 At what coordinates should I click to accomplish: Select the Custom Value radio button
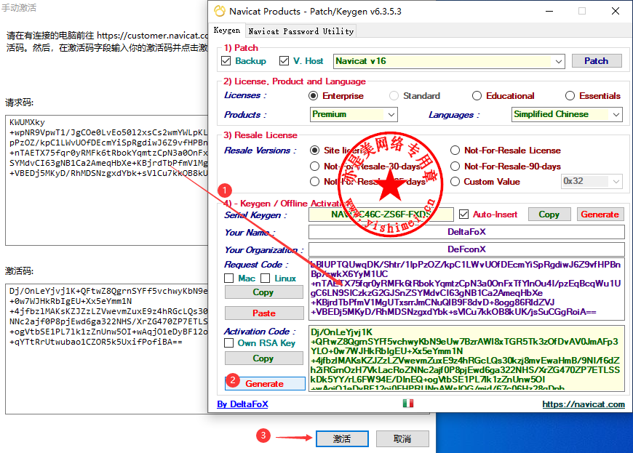pos(455,182)
